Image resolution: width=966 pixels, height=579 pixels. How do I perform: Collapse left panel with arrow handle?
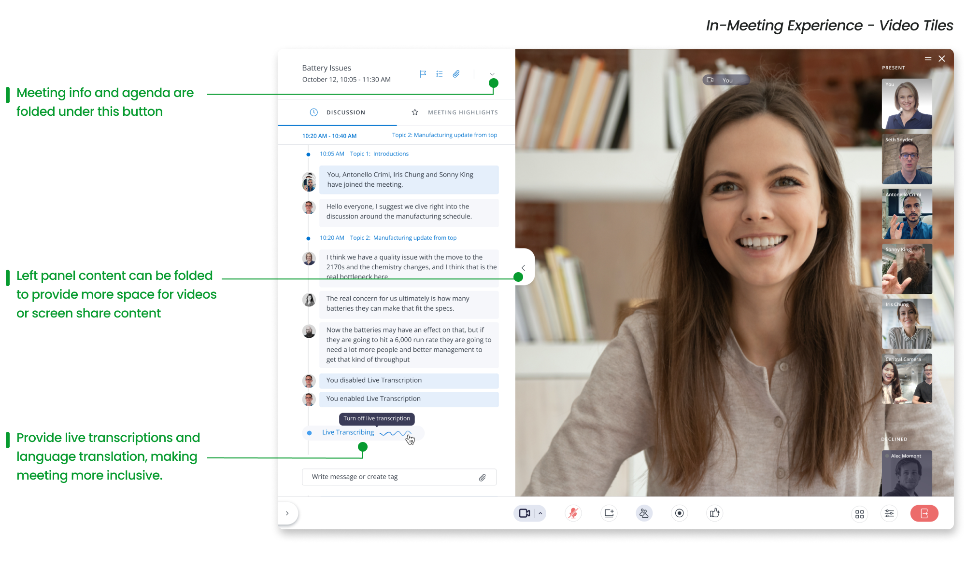[523, 267]
